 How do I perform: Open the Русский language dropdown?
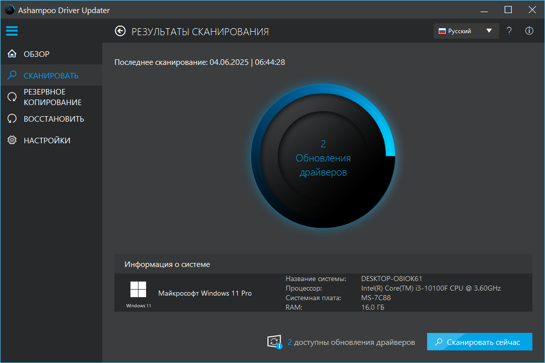(466, 31)
